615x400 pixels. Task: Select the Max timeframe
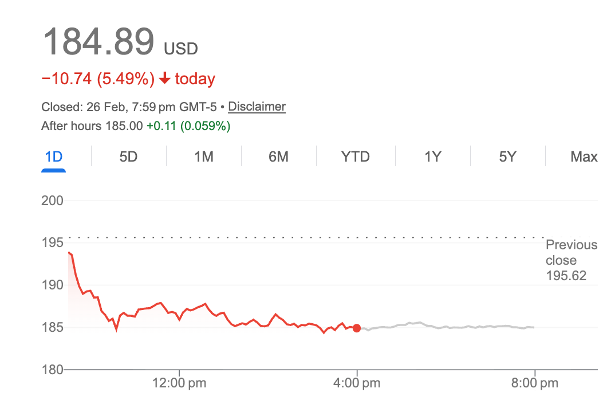(582, 156)
